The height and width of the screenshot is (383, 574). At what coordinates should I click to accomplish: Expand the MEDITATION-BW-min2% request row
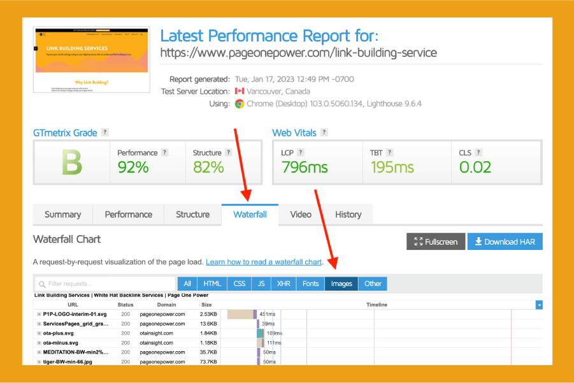pyautogui.click(x=39, y=352)
